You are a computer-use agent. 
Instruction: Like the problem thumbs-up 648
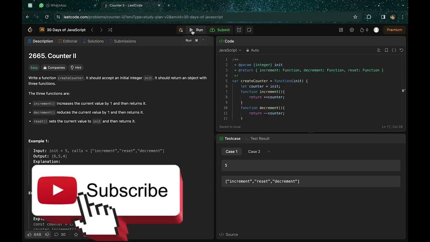[34, 235]
